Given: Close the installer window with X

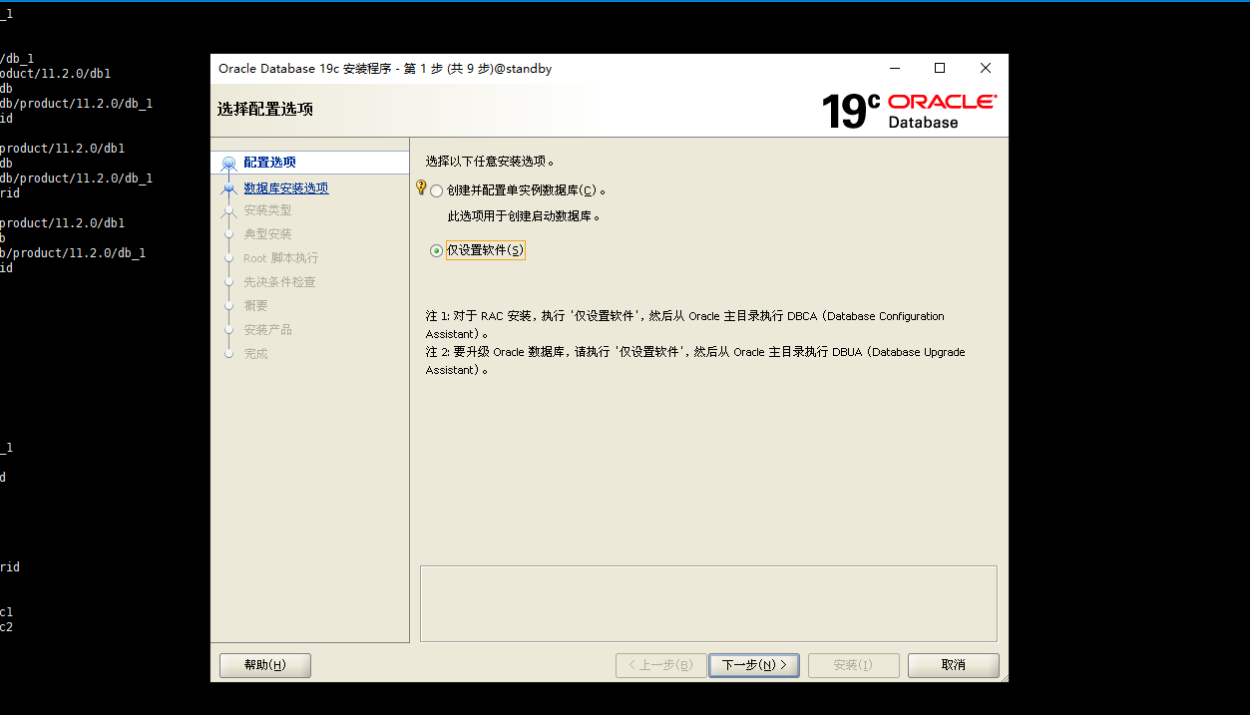Looking at the screenshot, I should (x=985, y=69).
